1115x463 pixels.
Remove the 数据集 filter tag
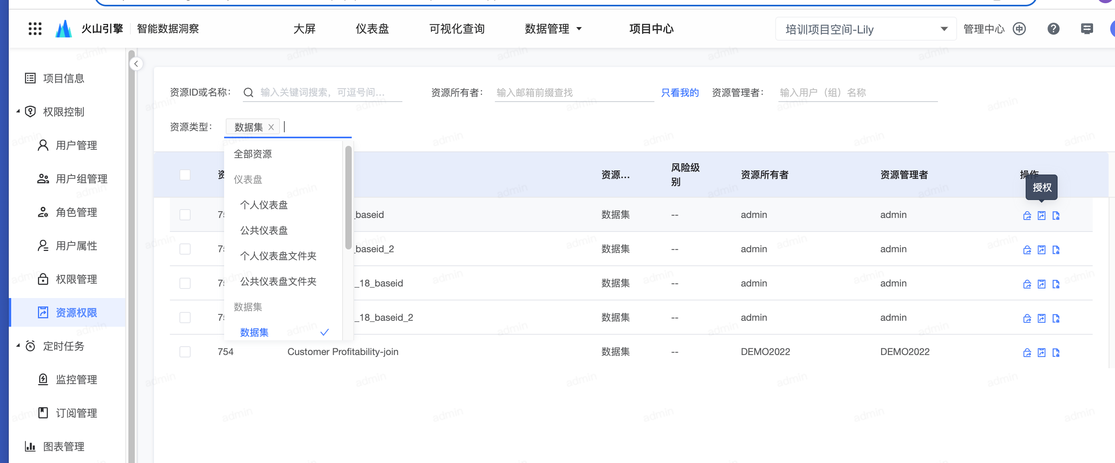click(271, 127)
